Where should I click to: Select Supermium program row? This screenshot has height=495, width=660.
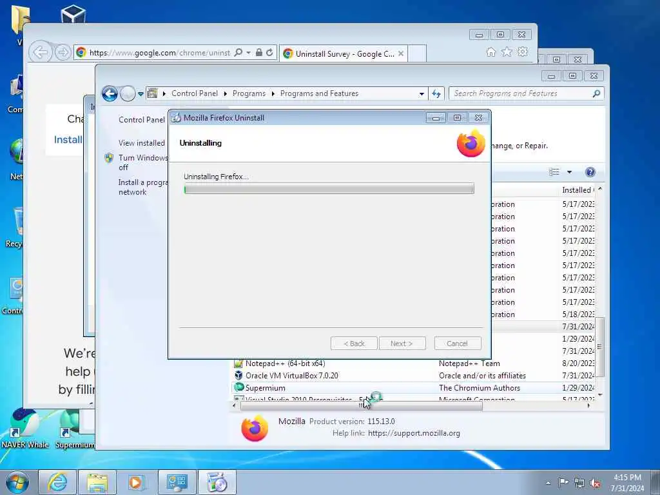414,387
